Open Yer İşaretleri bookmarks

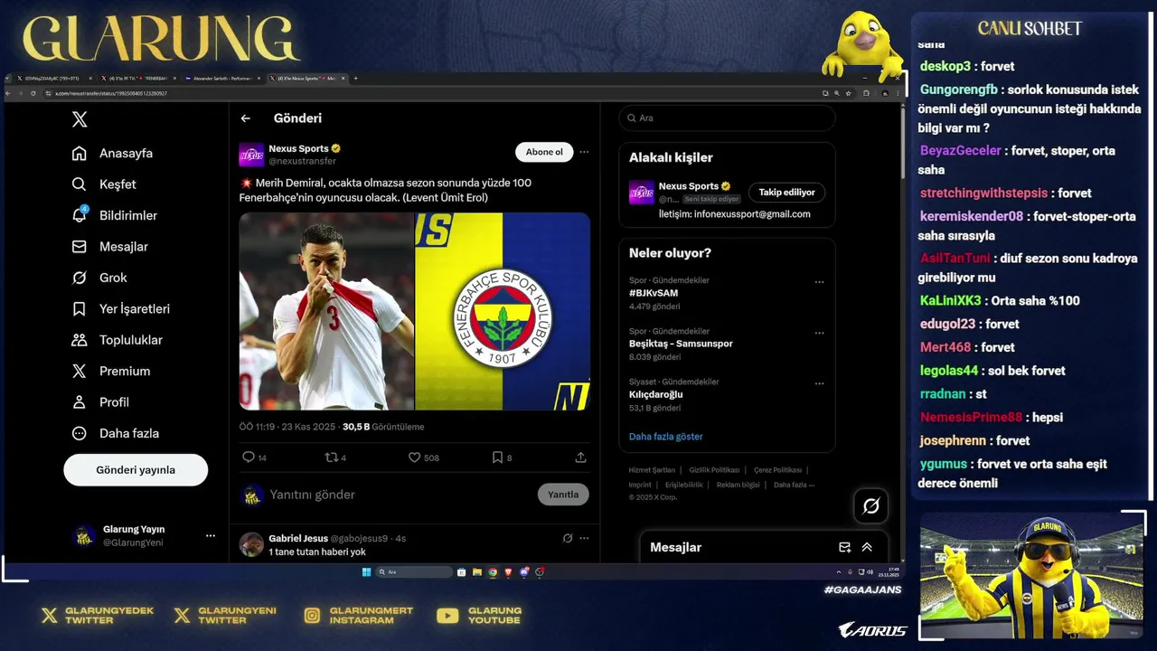121,308
